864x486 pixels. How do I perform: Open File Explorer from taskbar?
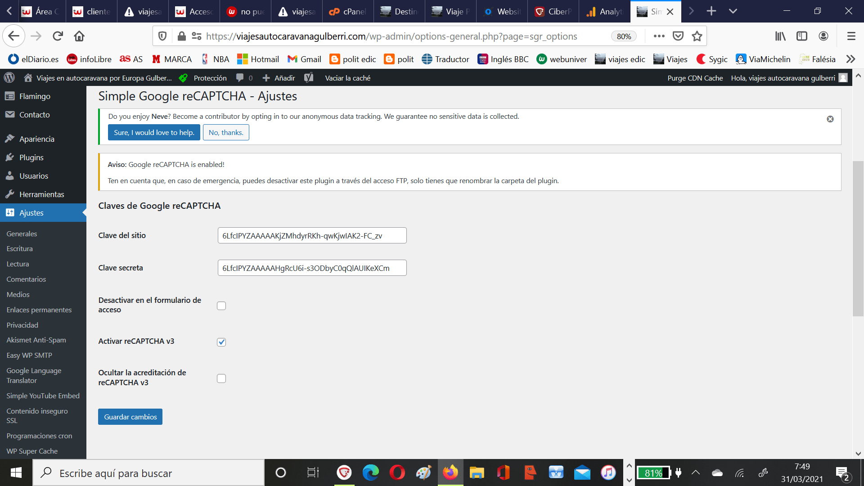pos(477,472)
